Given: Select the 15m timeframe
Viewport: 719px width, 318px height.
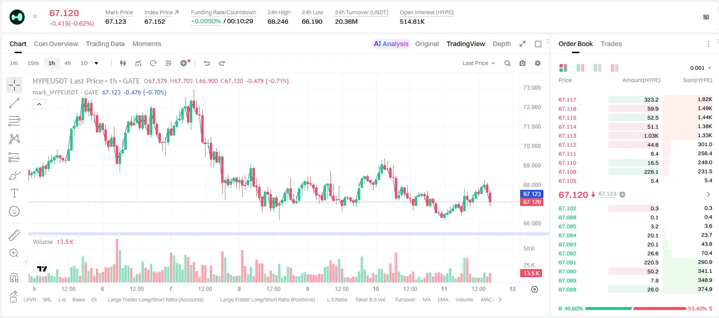Looking at the screenshot, I should [x=33, y=63].
